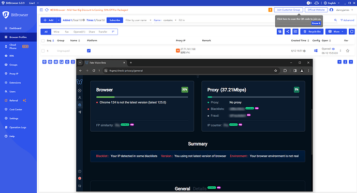Screen dimensions: 357x193
Task: Open Groups in the sidebar
Action: 13,65
